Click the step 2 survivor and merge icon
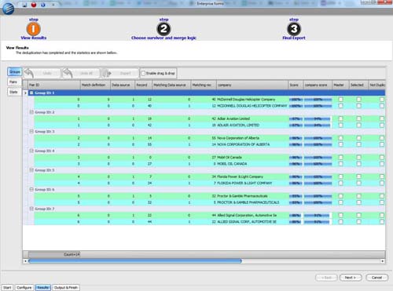Viewport: 393px width, 291px height. point(163,29)
